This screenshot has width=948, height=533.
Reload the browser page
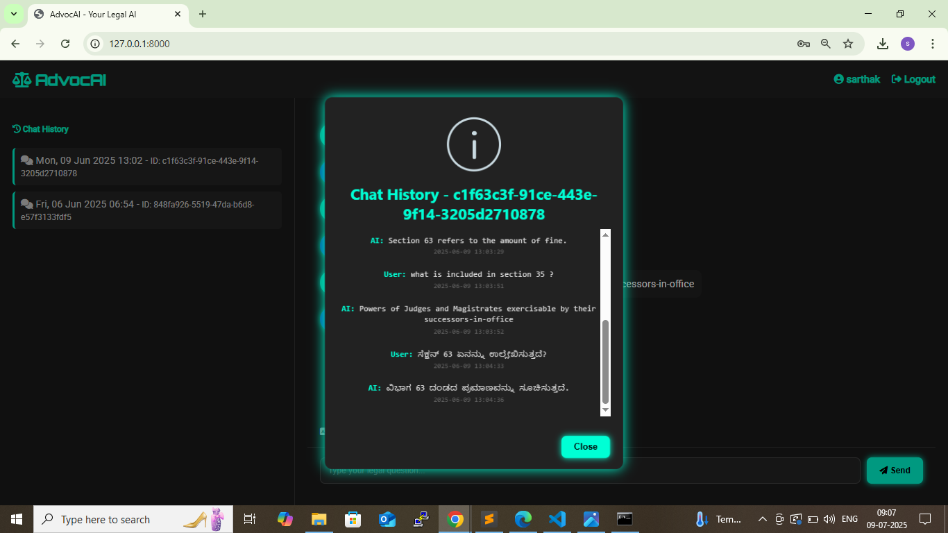pos(65,44)
